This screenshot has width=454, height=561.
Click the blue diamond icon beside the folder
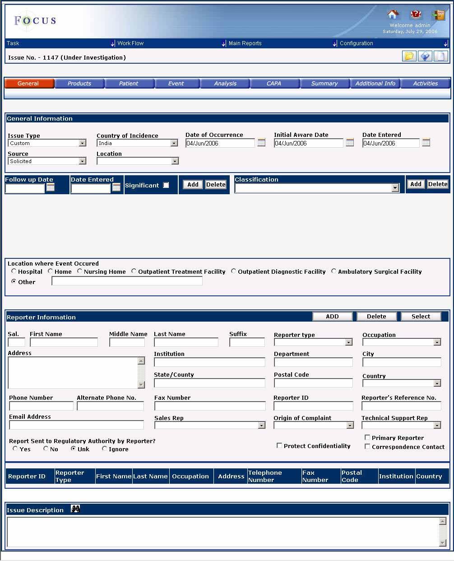[425, 56]
